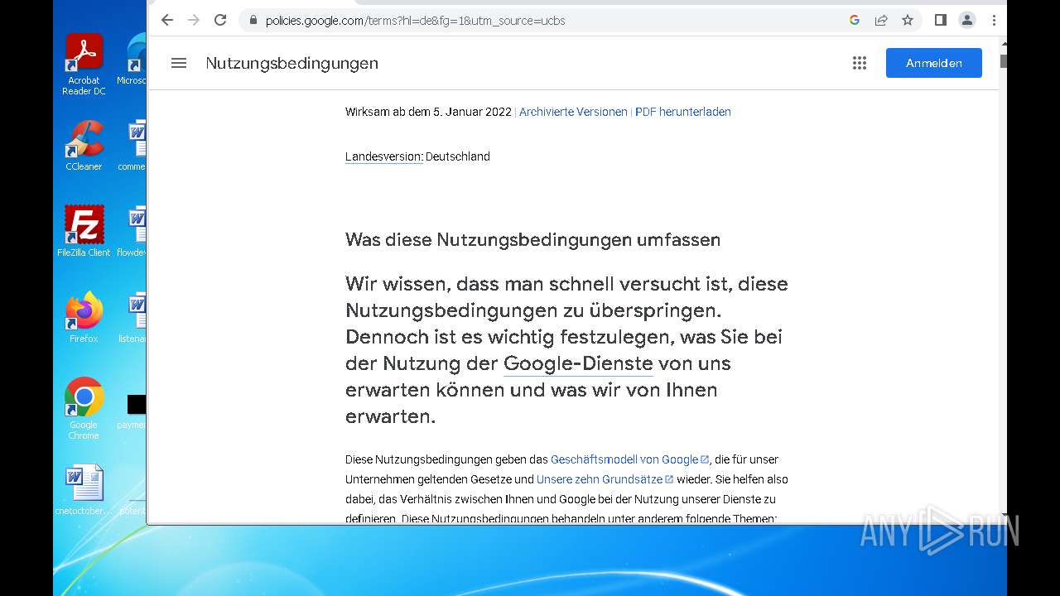
Task: Open the Google apps grid
Action: [x=860, y=63]
